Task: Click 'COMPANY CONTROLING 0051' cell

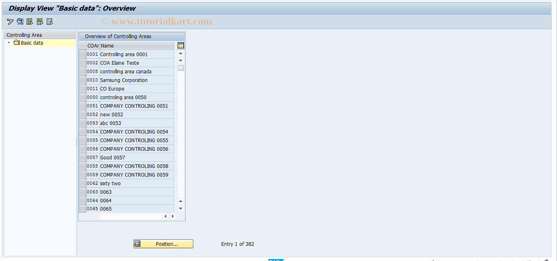Action: point(137,106)
